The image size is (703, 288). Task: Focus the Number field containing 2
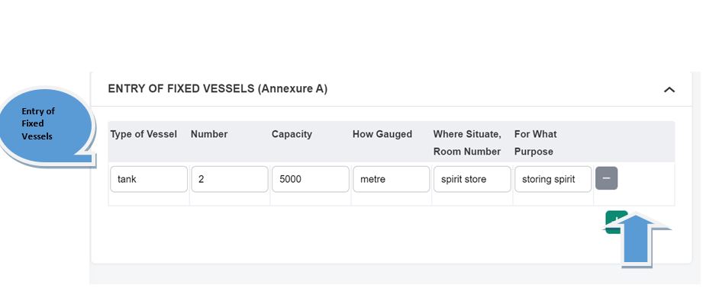(230, 179)
